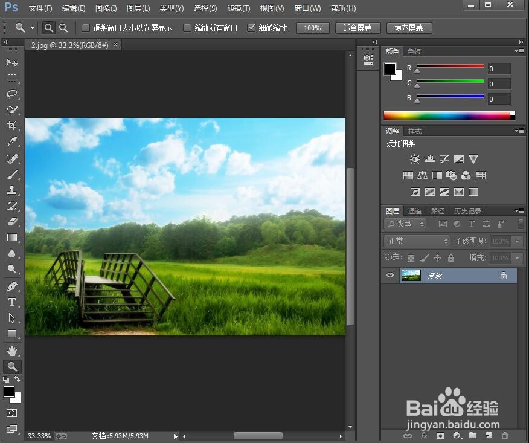Open the fill slider dropdown arrow
The height and width of the screenshot is (443, 529).
coord(517,258)
